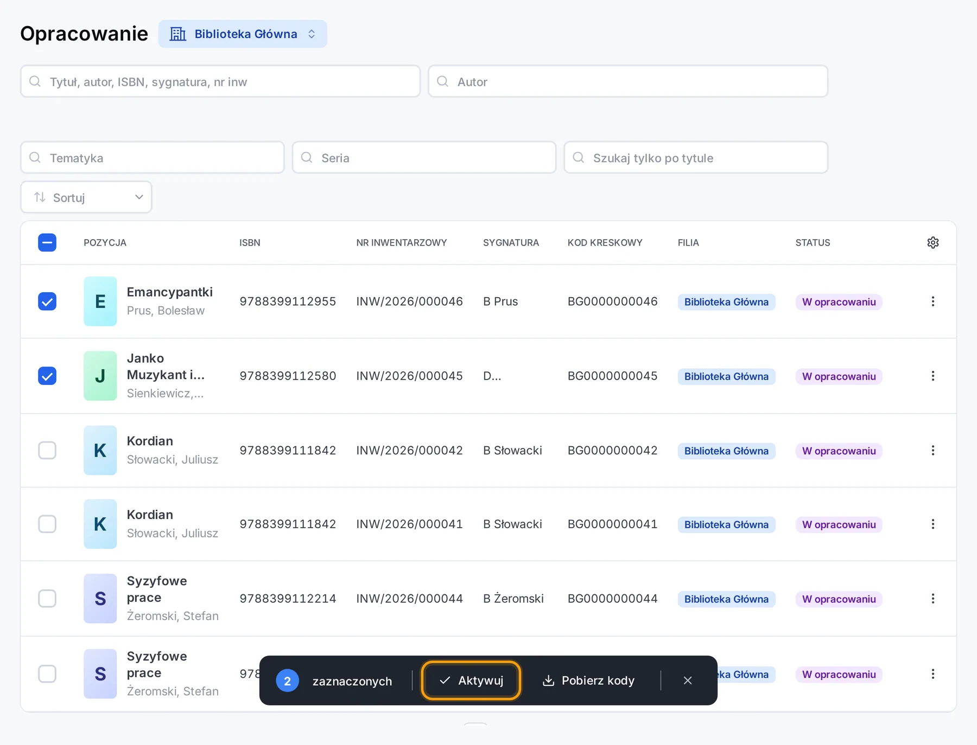Focus the Tematyka search field

point(153,158)
